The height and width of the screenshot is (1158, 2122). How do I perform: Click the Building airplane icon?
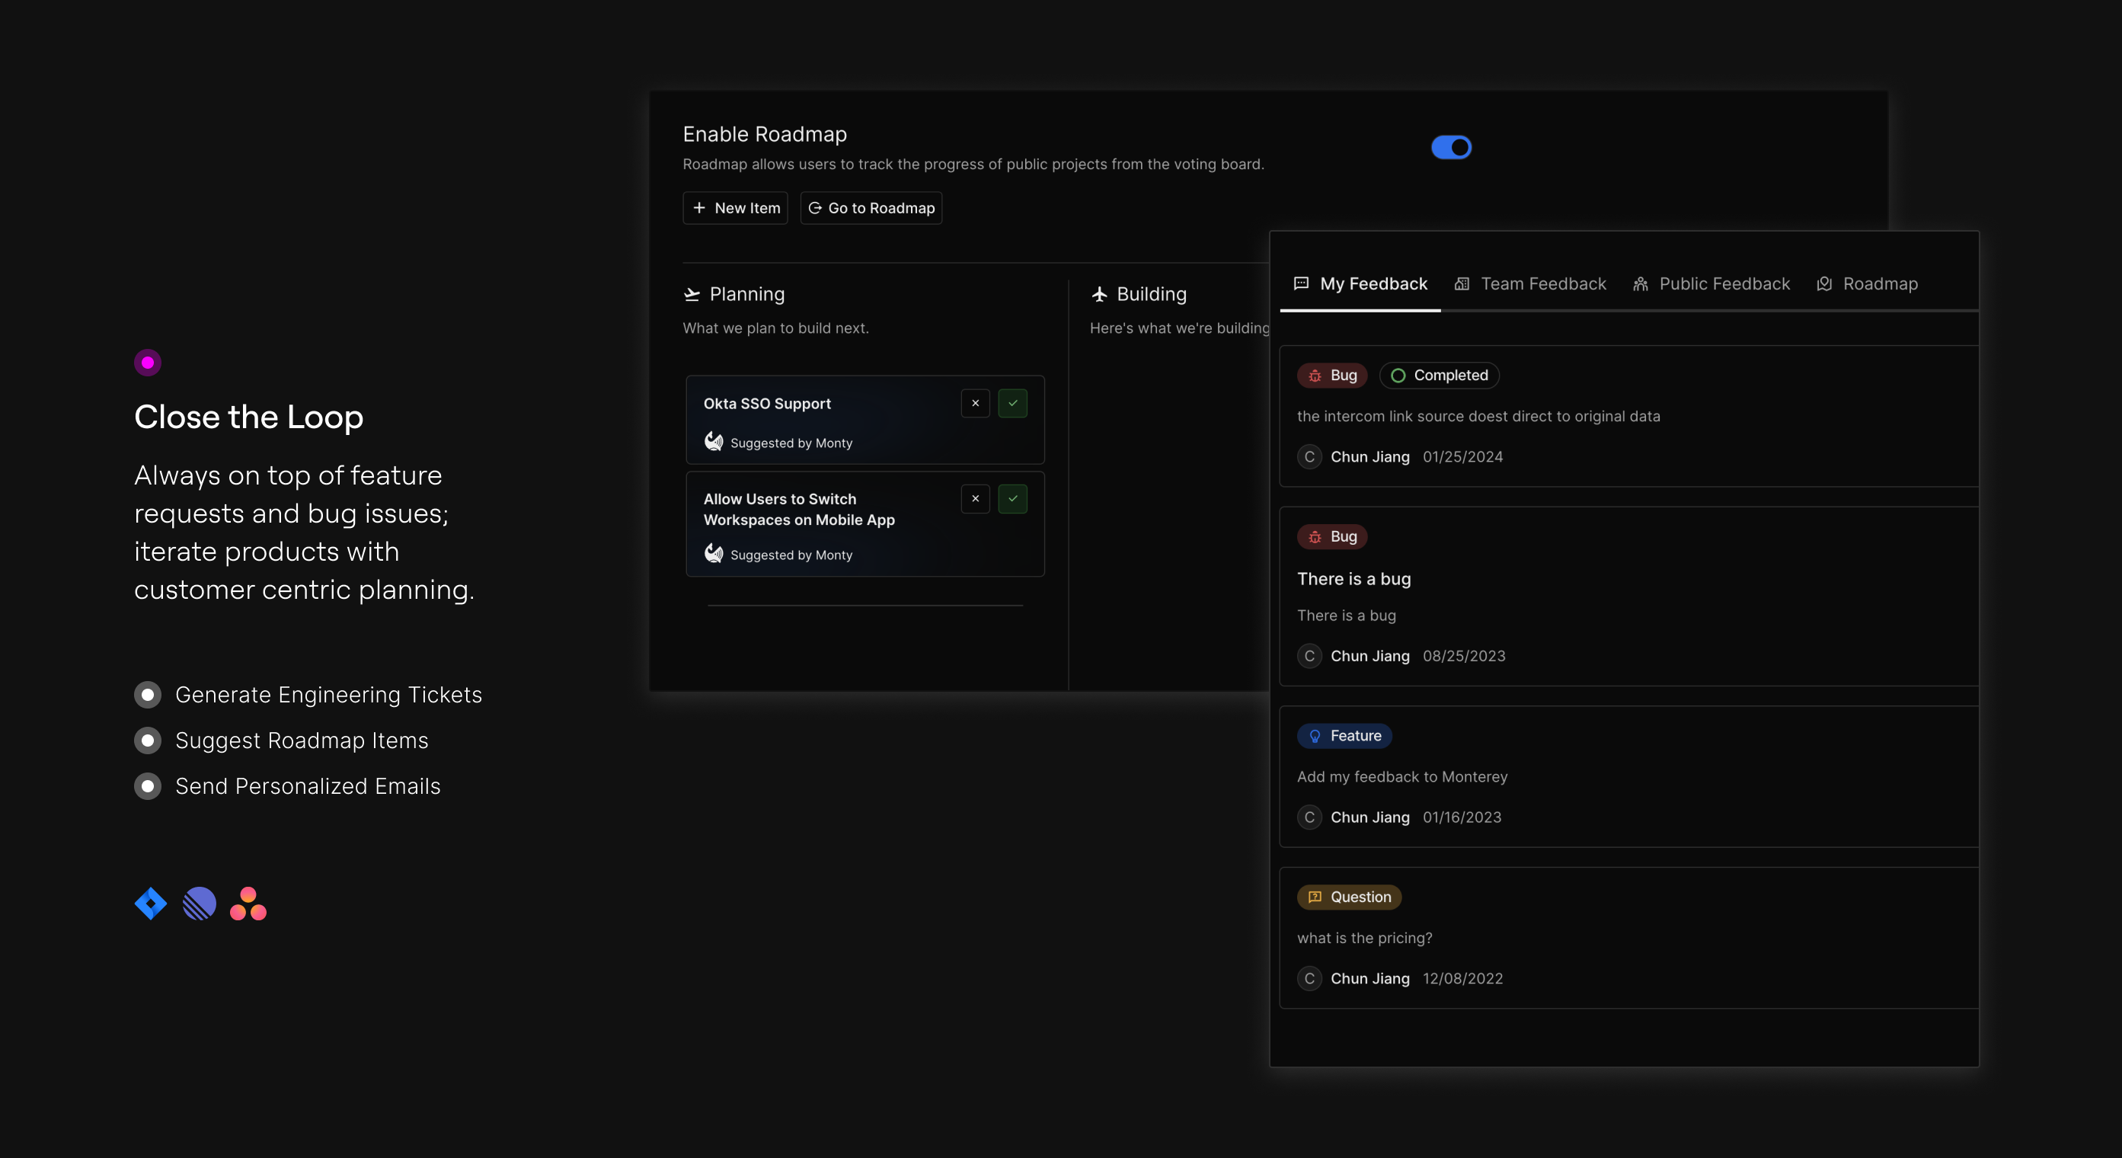tap(1099, 294)
